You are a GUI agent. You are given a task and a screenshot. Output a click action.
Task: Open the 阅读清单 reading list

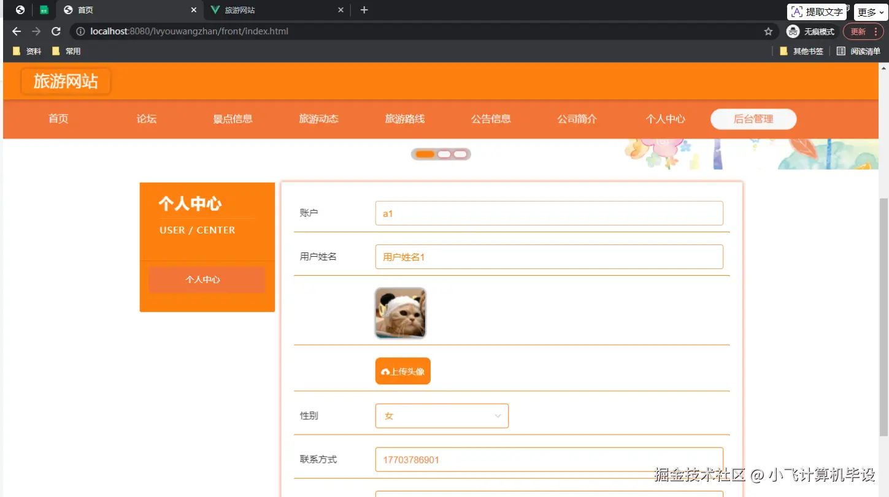click(x=858, y=51)
